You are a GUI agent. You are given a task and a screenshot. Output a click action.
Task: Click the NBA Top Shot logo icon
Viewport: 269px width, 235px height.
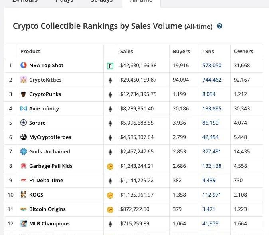click(x=24, y=66)
